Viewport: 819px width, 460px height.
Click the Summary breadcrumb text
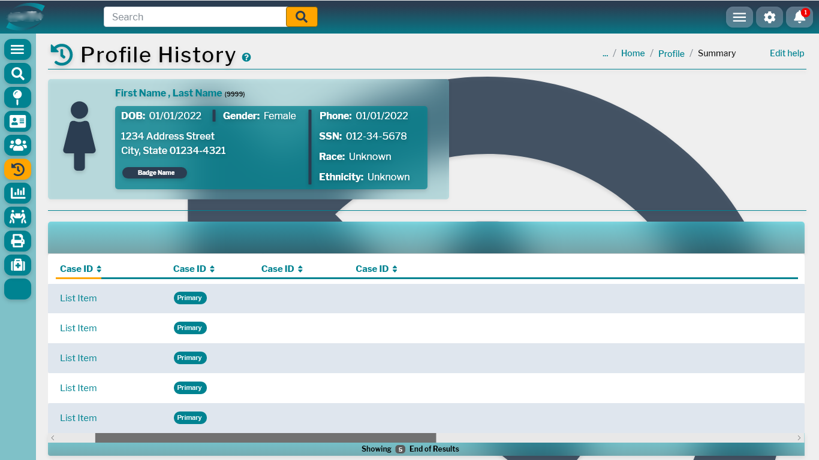click(716, 53)
